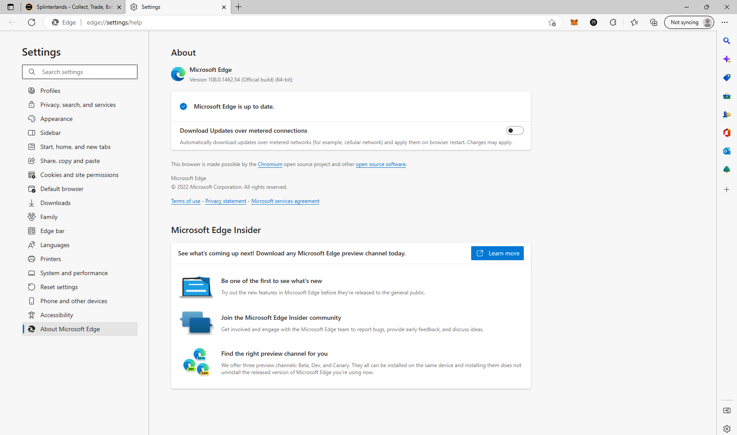Click the Search settings input field
737x435 pixels.
coord(80,72)
